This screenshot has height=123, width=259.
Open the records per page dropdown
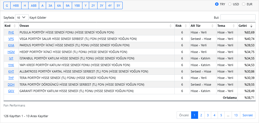pyautogui.click(x=22, y=17)
